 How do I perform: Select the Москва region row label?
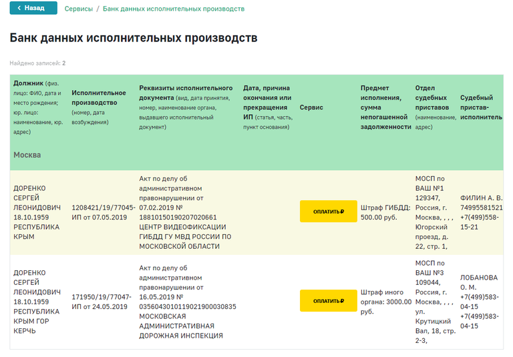tap(27, 155)
